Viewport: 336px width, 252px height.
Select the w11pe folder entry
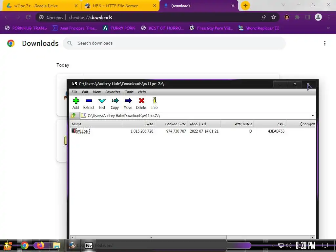pyautogui.click(x=82, y=131)
